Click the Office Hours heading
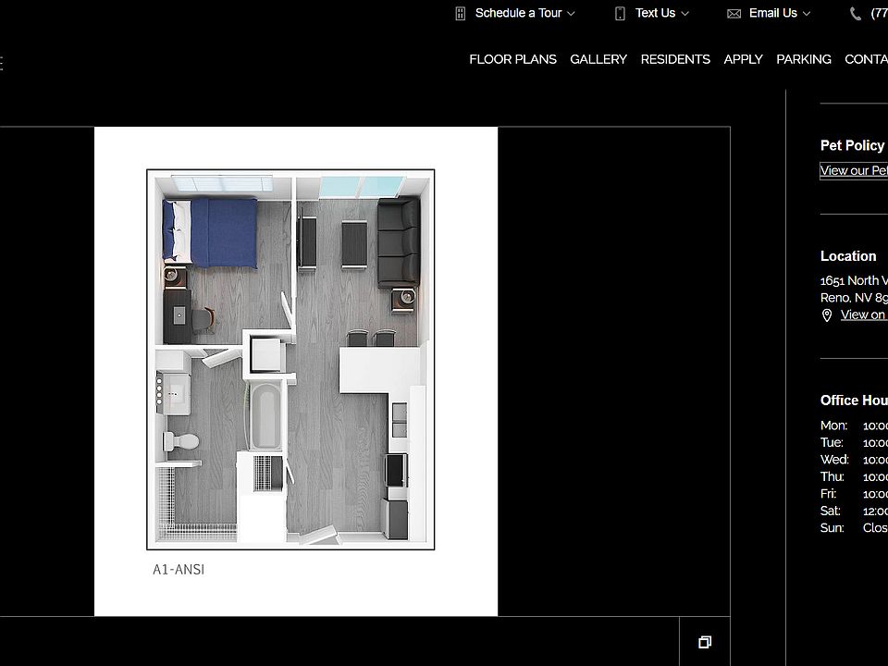Screen dimensions: 888x666 854,401
